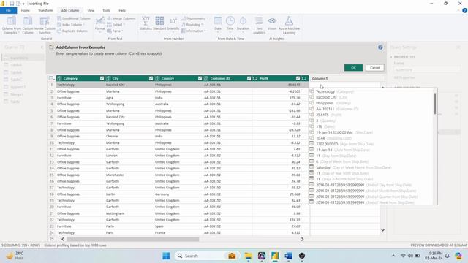
Task: Click the Format text icon
Action: click(99, 21)
